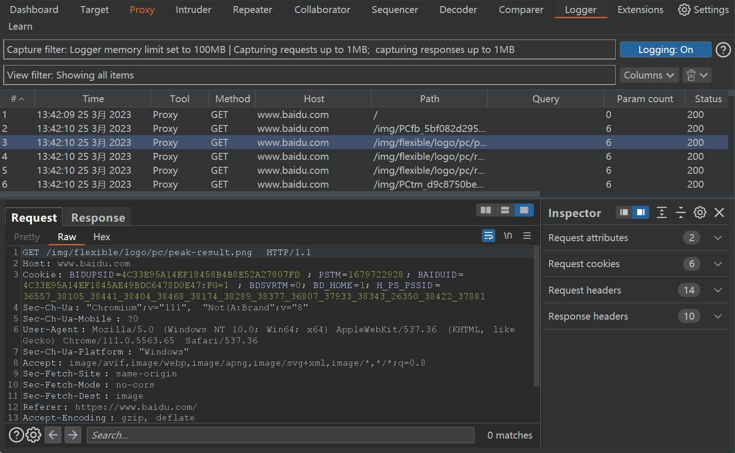This screenshot has width=735, height=453.
Task: Switch to side-by-side request/response layout
Action: (486, 210)
